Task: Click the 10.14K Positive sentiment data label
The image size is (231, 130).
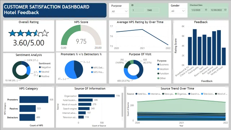Action: pos(12,80)
